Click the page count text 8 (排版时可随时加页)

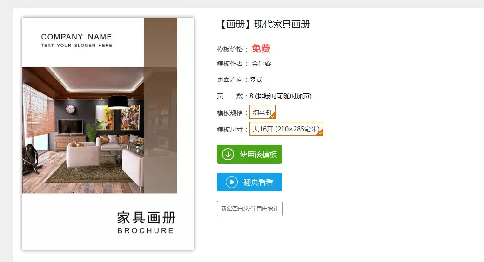[281, 96]
